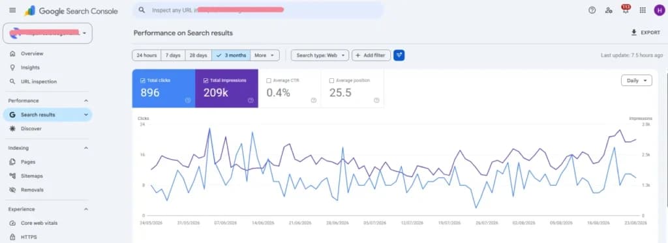Click the Total clicks value 896
This screenshot has height=243, width=668.
(x=150, y=93)
